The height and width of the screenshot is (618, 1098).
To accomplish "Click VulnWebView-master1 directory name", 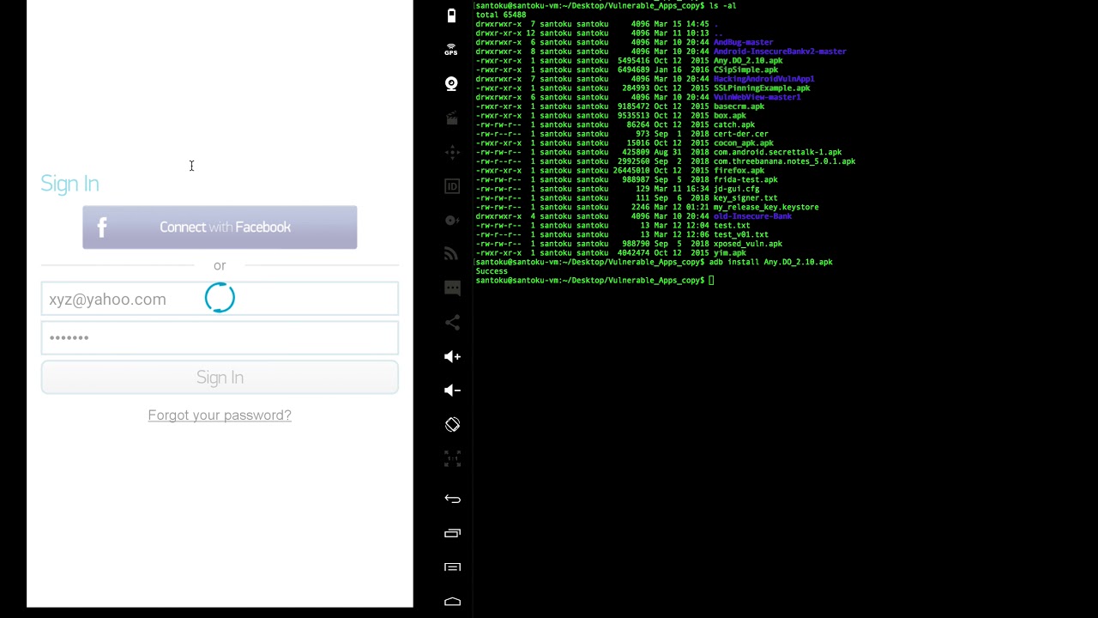I will click(x=757, y=98).
